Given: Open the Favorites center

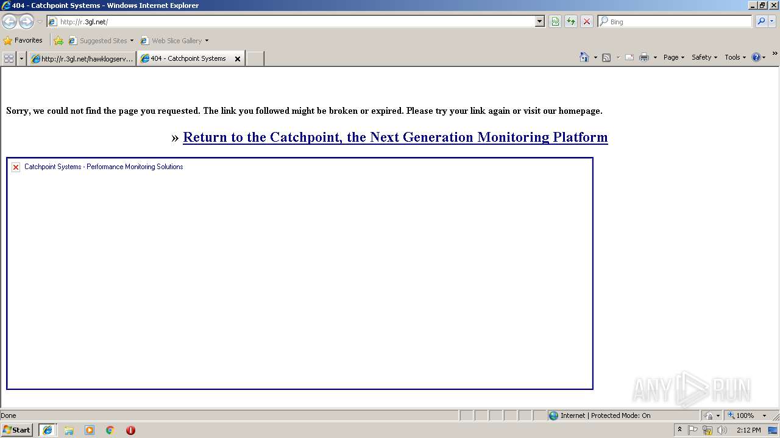Looking at the screenshot, I should tap(23, 40).
